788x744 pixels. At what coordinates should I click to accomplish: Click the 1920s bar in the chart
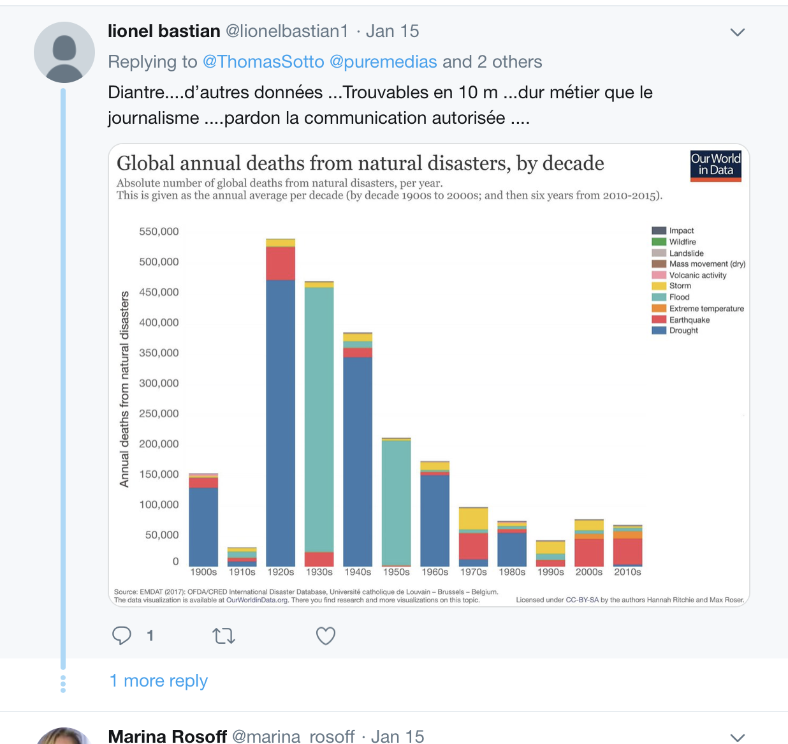(x=281, y=403)
